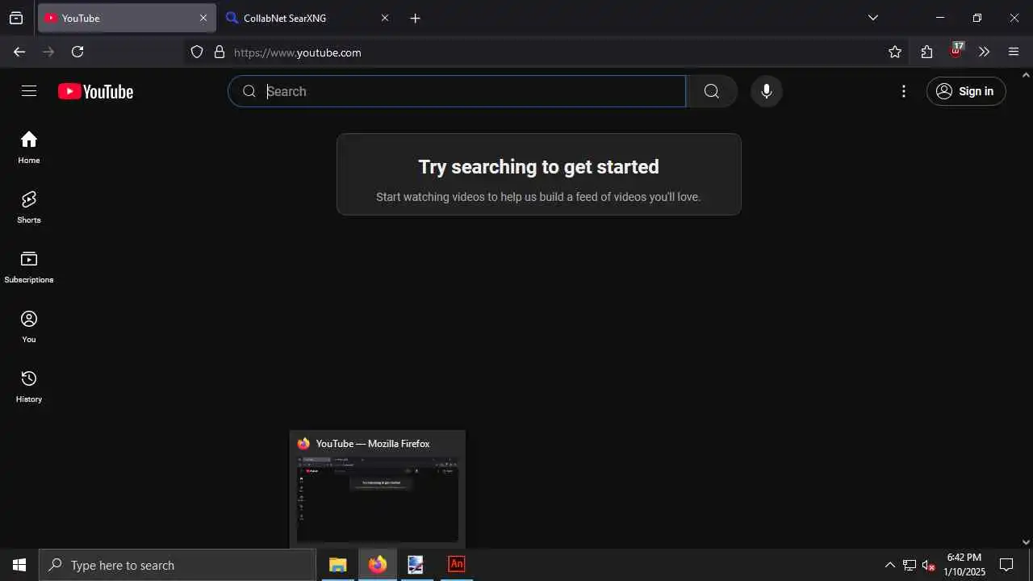Open the Extensions puzzle icon
This screenshot has width=1033, height=581.
click(926, 52)
